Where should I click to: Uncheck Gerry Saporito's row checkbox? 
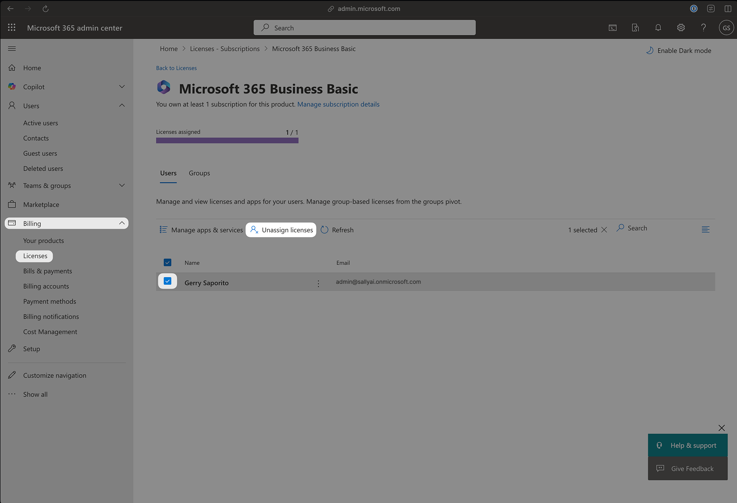168,281
